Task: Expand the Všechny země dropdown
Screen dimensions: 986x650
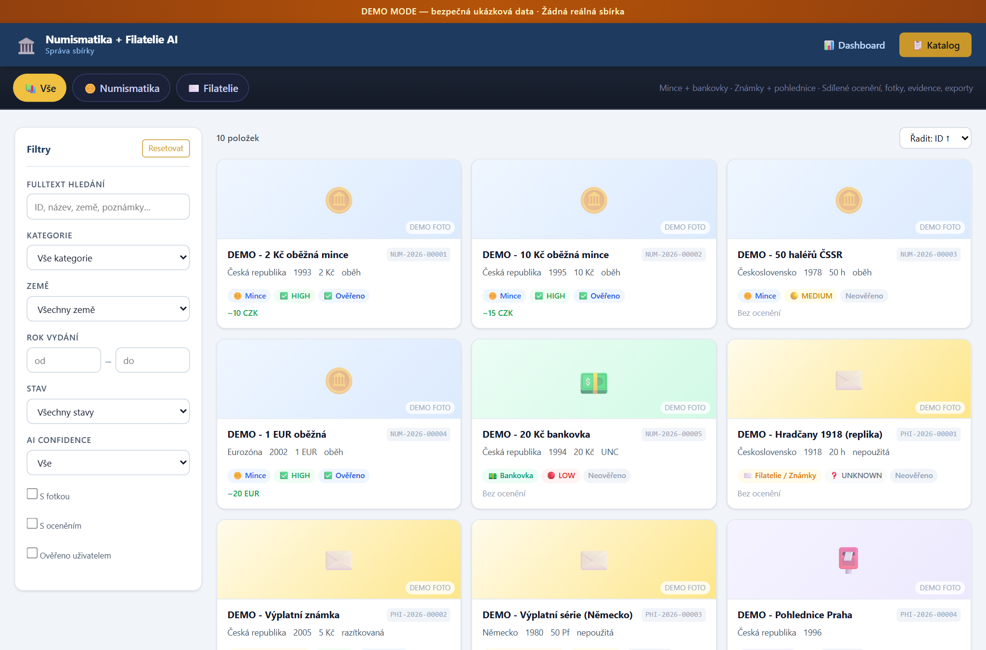Action: pyautogui.click(x=108, y=309)
